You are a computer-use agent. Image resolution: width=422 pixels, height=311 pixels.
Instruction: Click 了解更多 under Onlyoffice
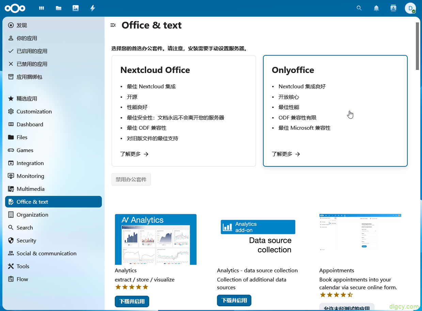[286, 154]
